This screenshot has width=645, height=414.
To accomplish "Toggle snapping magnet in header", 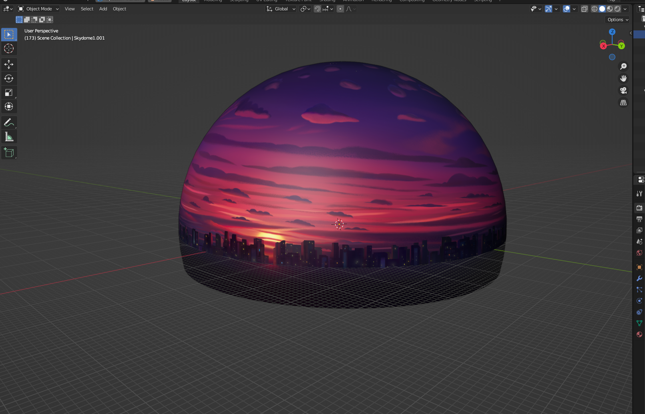I will [317, 9].
